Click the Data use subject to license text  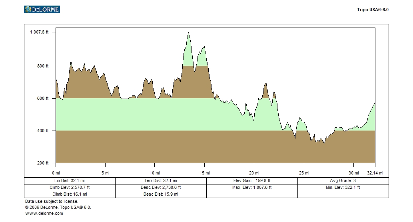tap(52, 202)
